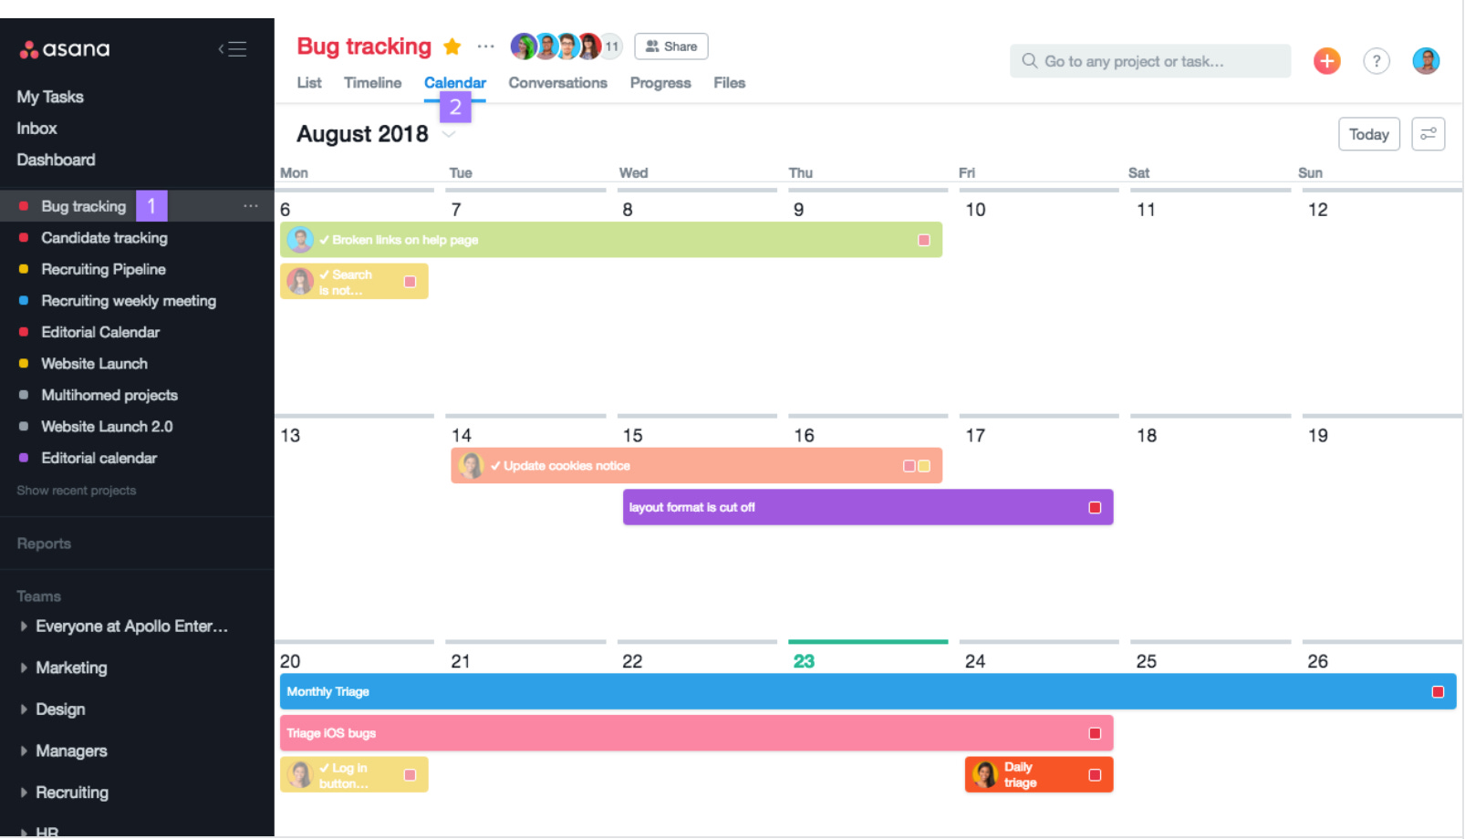This screenshot has width=1465, height=839.
Task: Expand the Managers team
Action: click(24, 751)
